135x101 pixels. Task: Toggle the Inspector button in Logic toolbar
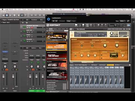[x=7, y=15]
